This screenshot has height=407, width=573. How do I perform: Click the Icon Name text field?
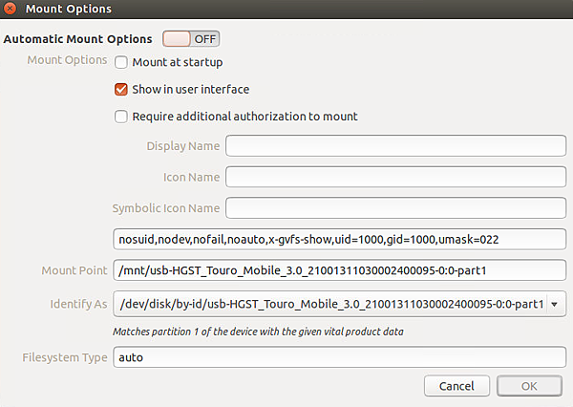tap(395, 177)
